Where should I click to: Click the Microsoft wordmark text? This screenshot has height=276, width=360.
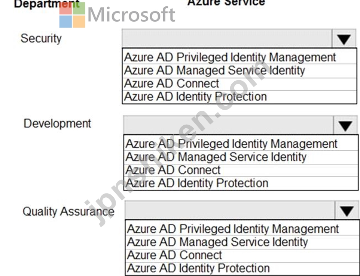coord(132,15)
